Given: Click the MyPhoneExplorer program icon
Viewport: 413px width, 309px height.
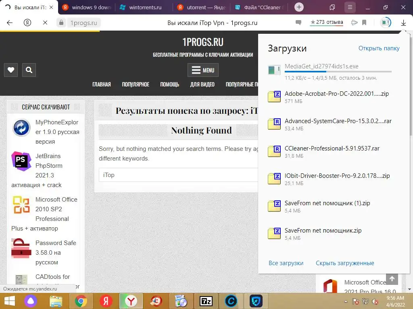Looking at the screenshot, I should pyautogui.click(x=22, y=128).
